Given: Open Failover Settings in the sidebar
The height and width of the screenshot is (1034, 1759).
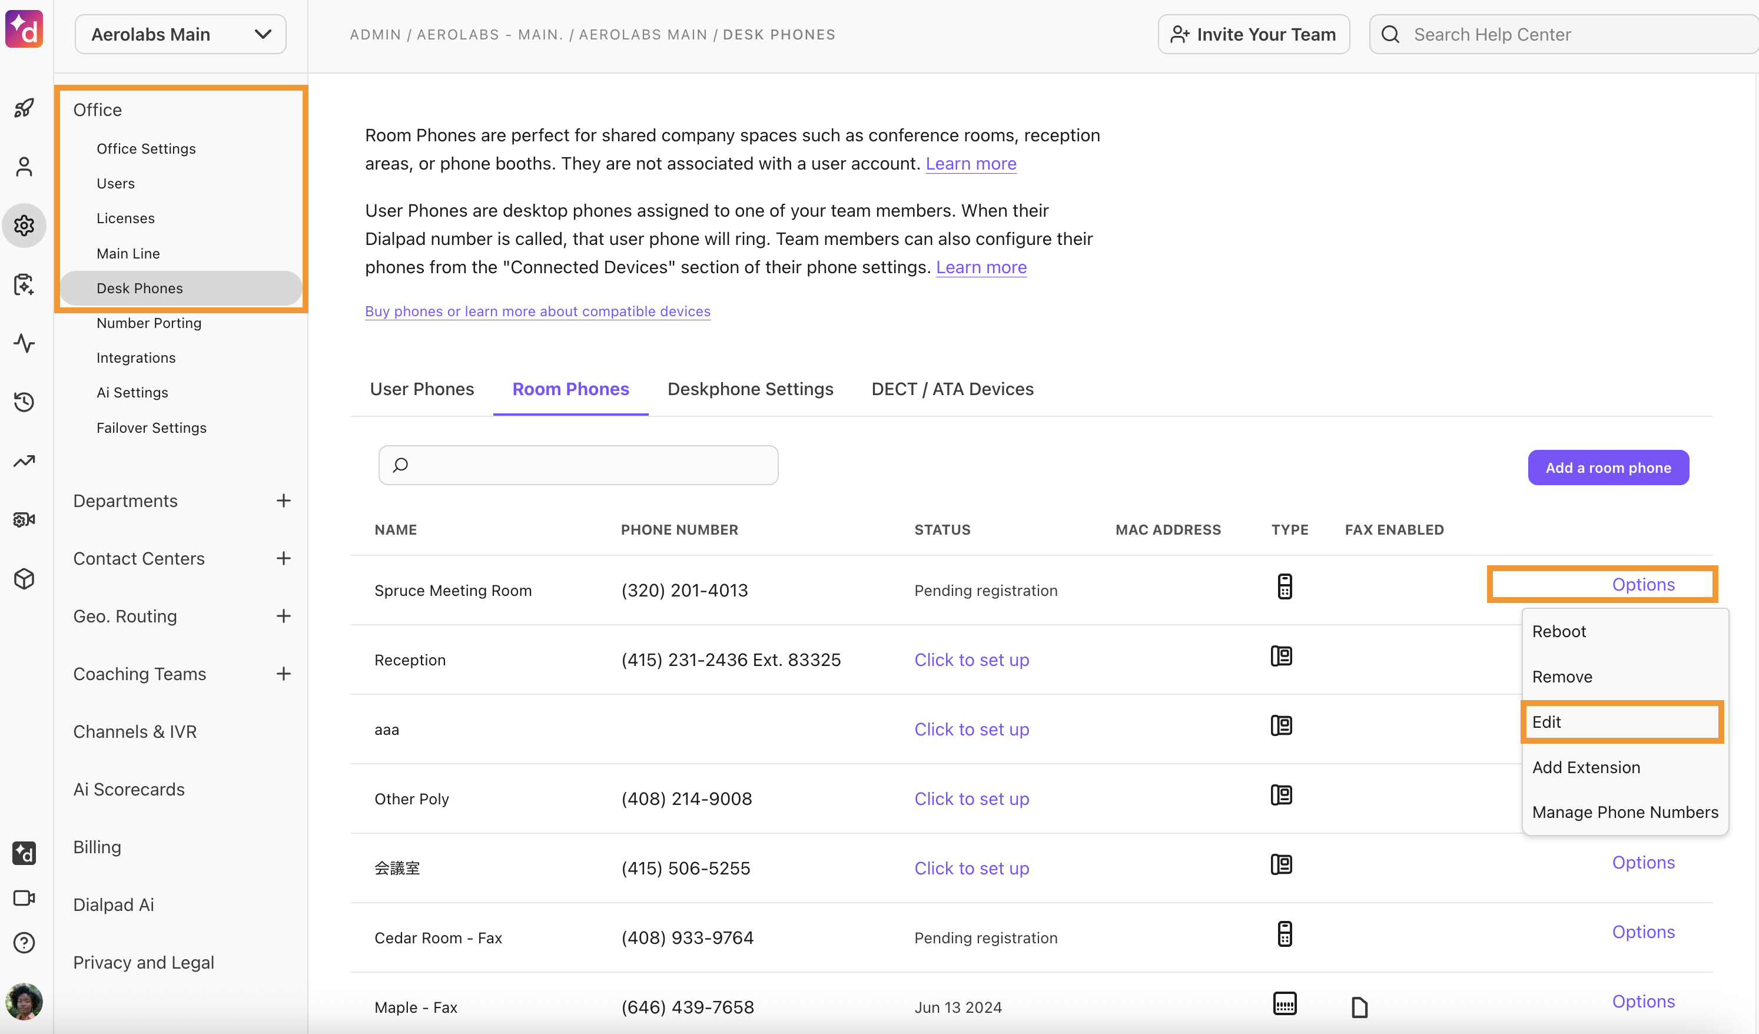Looking at the screenshot, I should [x=151, y=428].
